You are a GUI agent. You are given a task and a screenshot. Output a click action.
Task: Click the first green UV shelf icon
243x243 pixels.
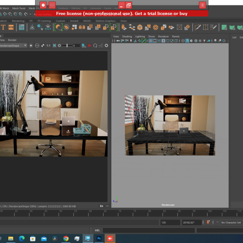tap(224, 27)
